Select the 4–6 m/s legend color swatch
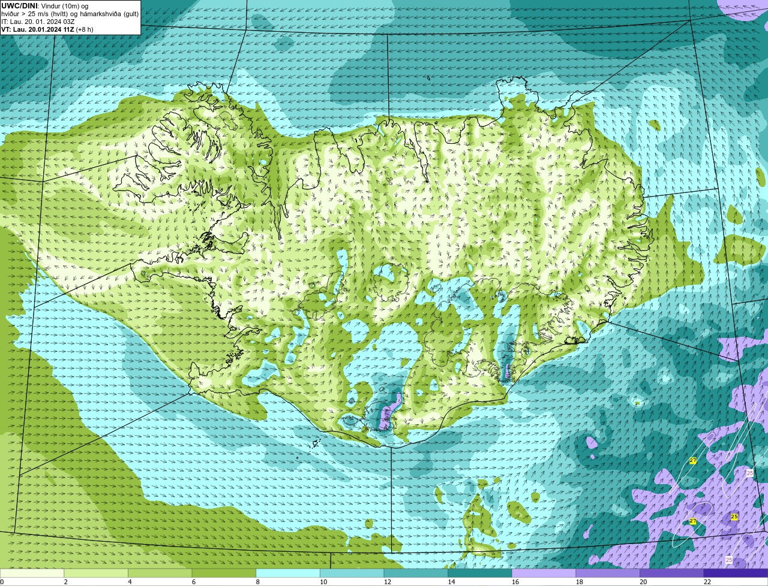The height and width of the screenshot is (586, 768). [160, 573]
